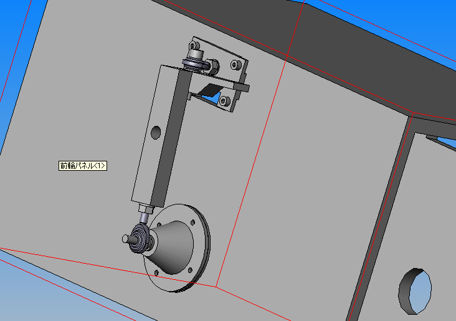Click the hex nut on the upper bracket bolt

(214, 67)
